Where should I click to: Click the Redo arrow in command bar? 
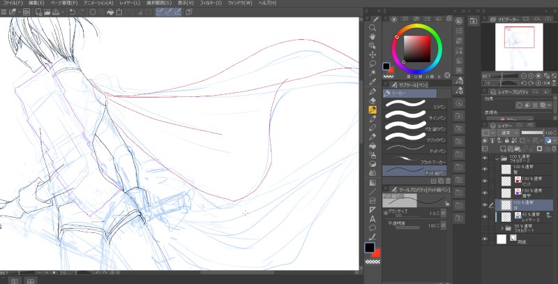pos(81,12)
